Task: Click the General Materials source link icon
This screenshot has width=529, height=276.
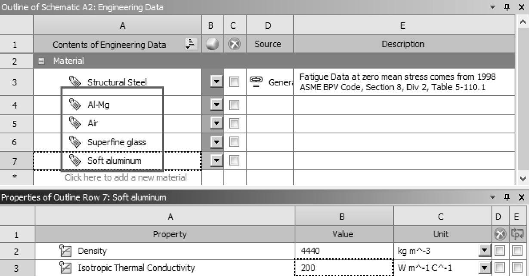Action: (256, 82)
